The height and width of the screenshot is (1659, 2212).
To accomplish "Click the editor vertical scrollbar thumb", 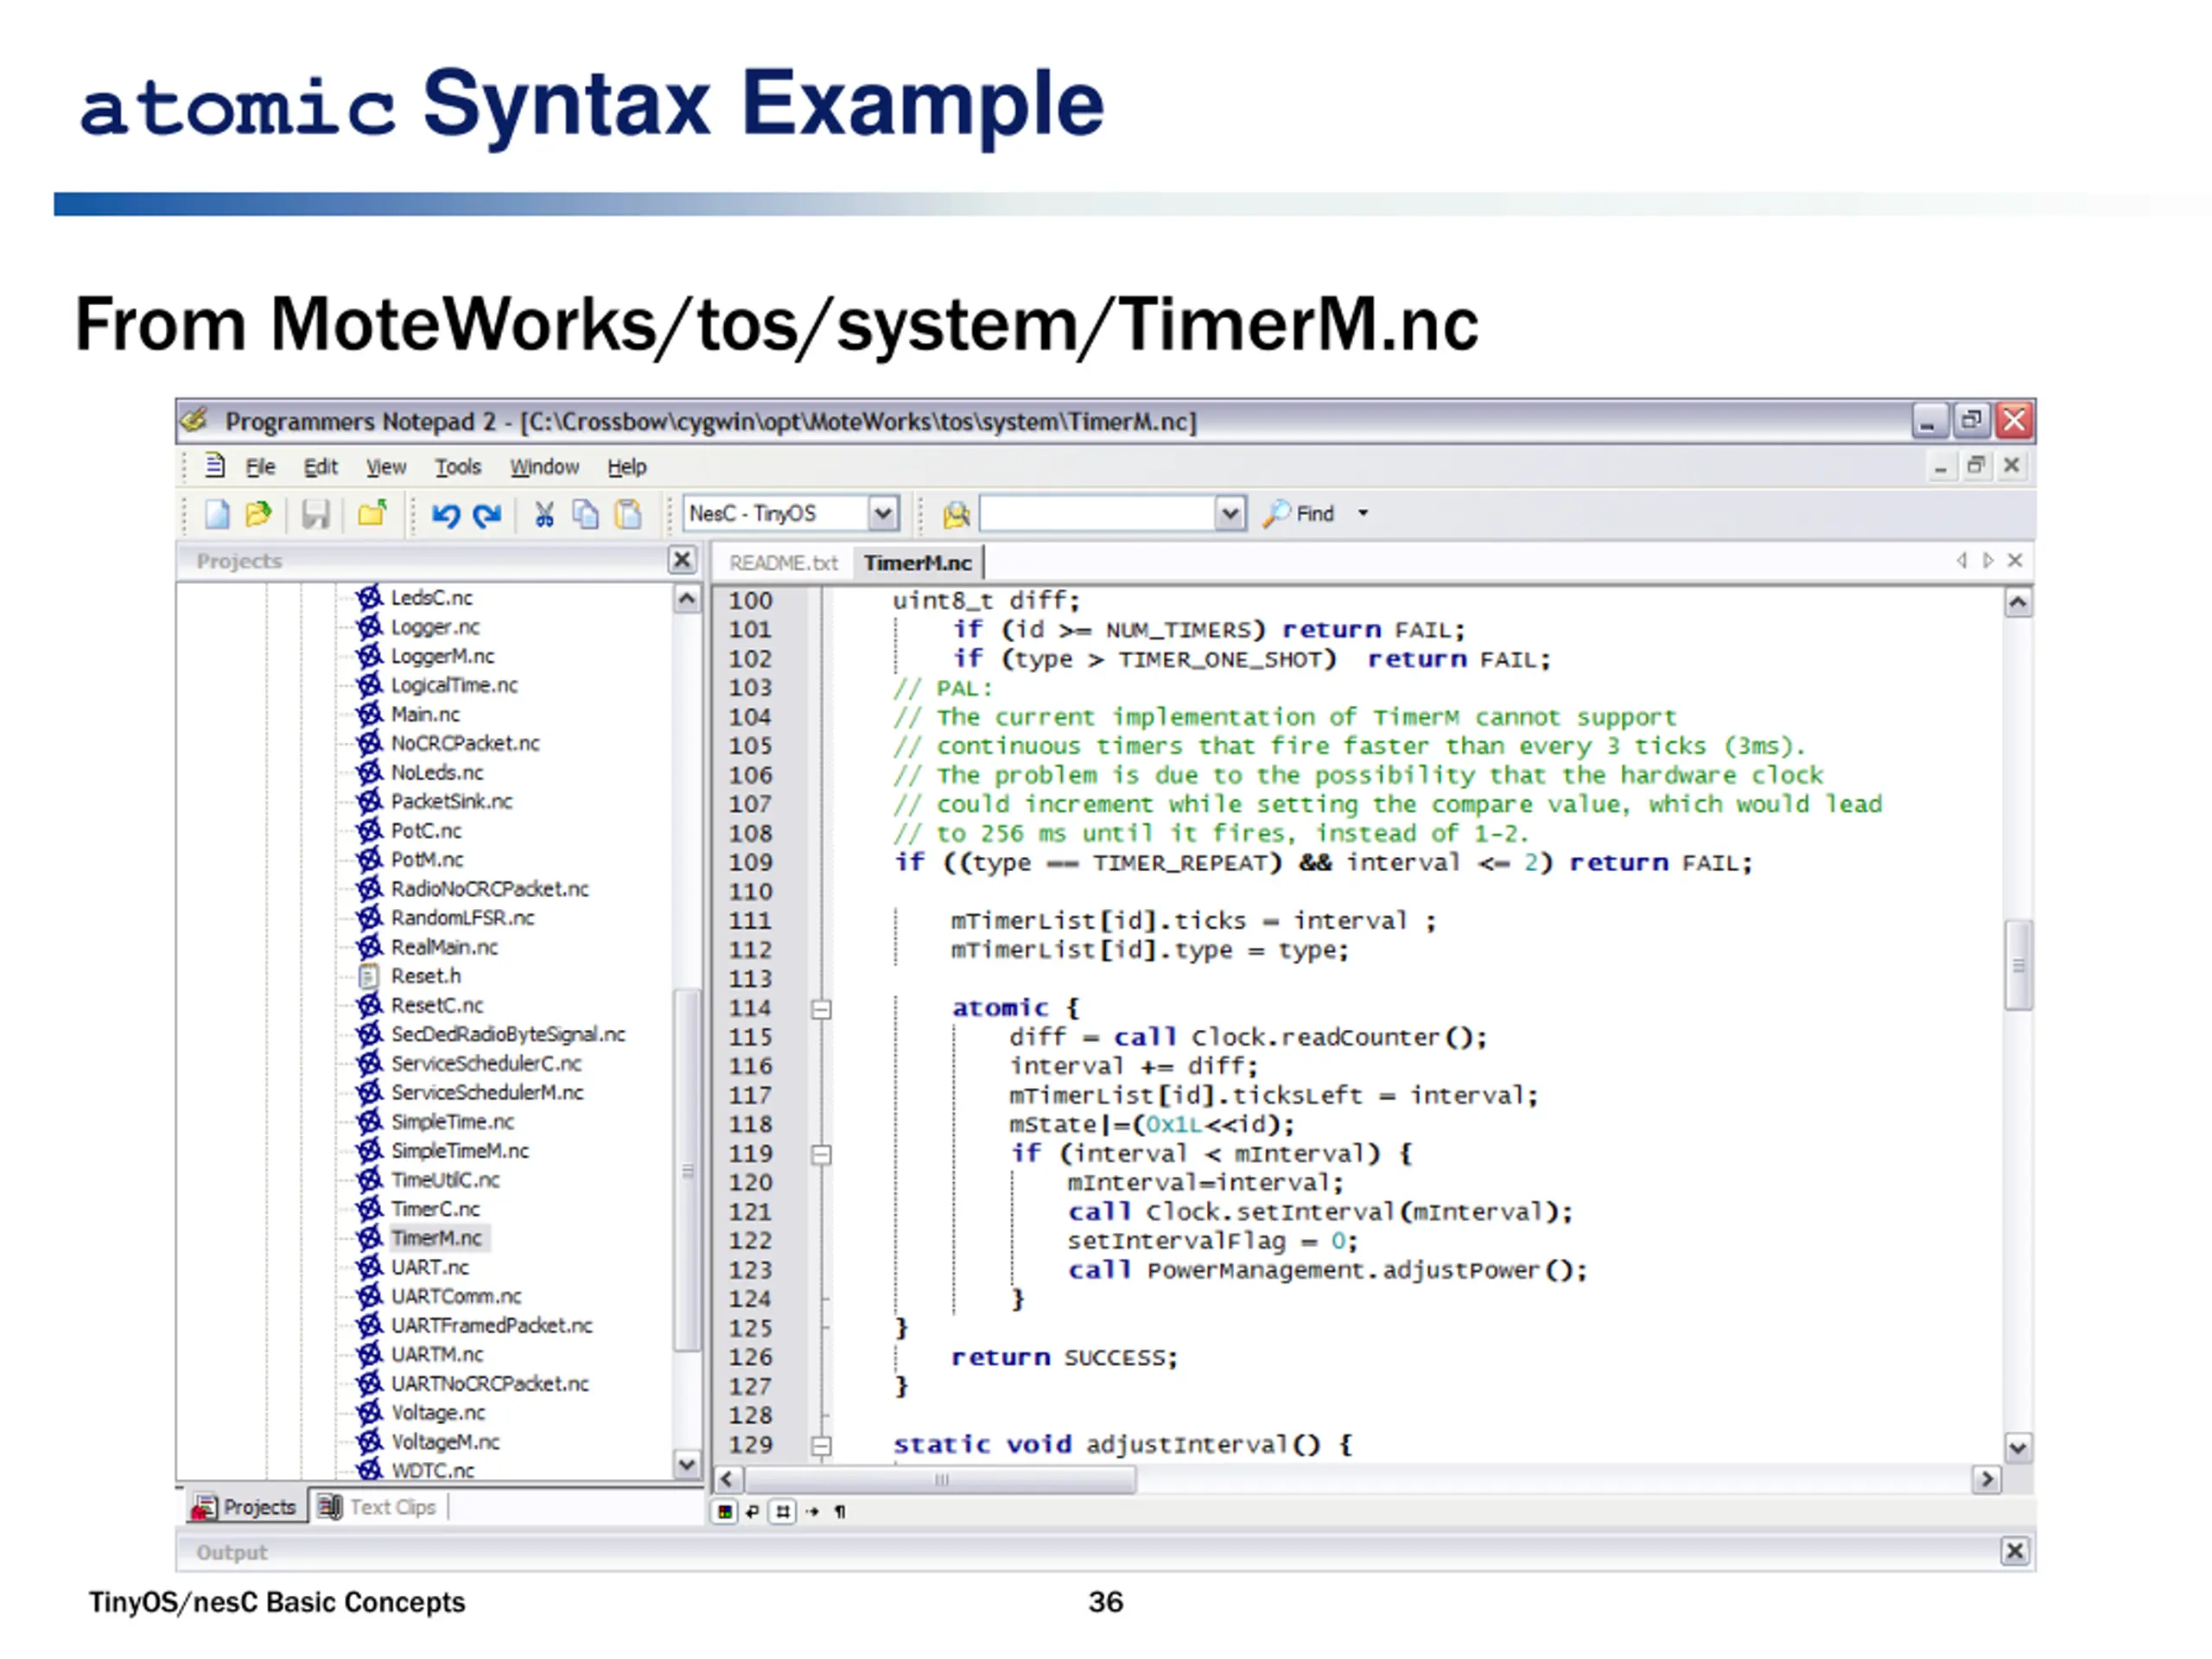I will tap(2018, 965).
